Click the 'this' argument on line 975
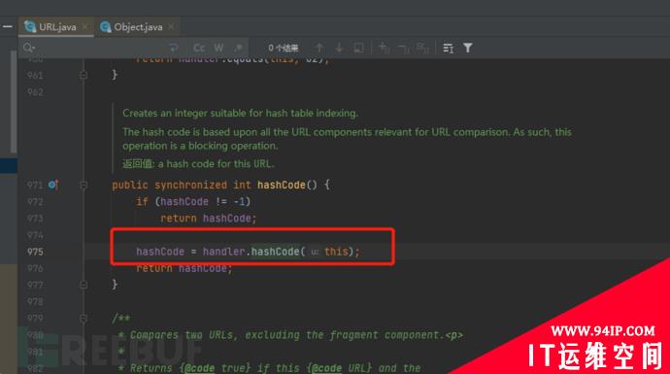The height and width of the screenshot is (374, 670). (x=336, y=252)
